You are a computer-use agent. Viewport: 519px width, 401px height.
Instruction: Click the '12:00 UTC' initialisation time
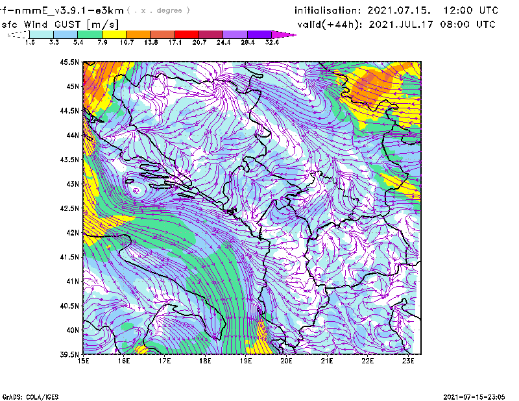pyautogui.click(x=471, y=10)
